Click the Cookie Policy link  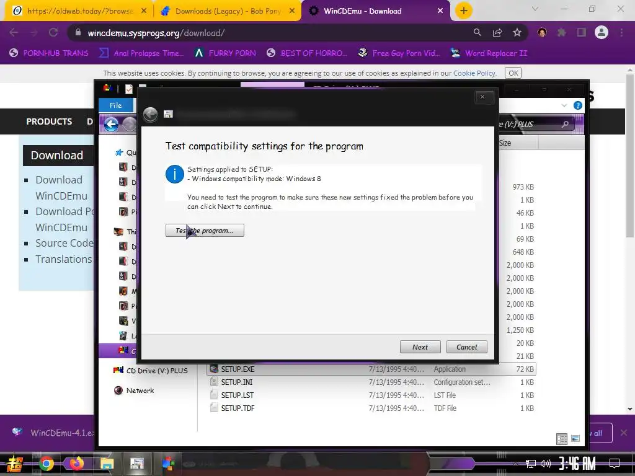click(x=474, y=73)
